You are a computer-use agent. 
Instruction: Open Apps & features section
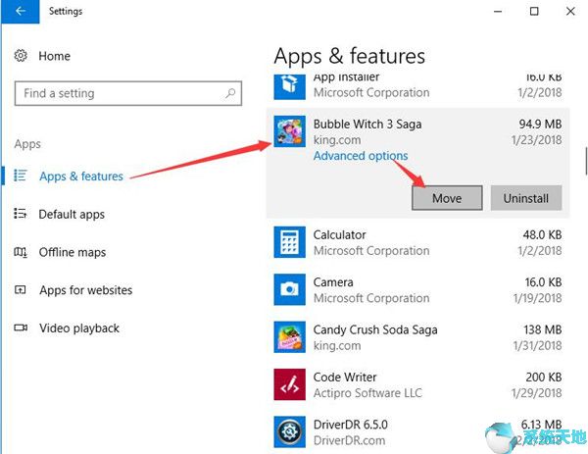(x=80, y=177)
